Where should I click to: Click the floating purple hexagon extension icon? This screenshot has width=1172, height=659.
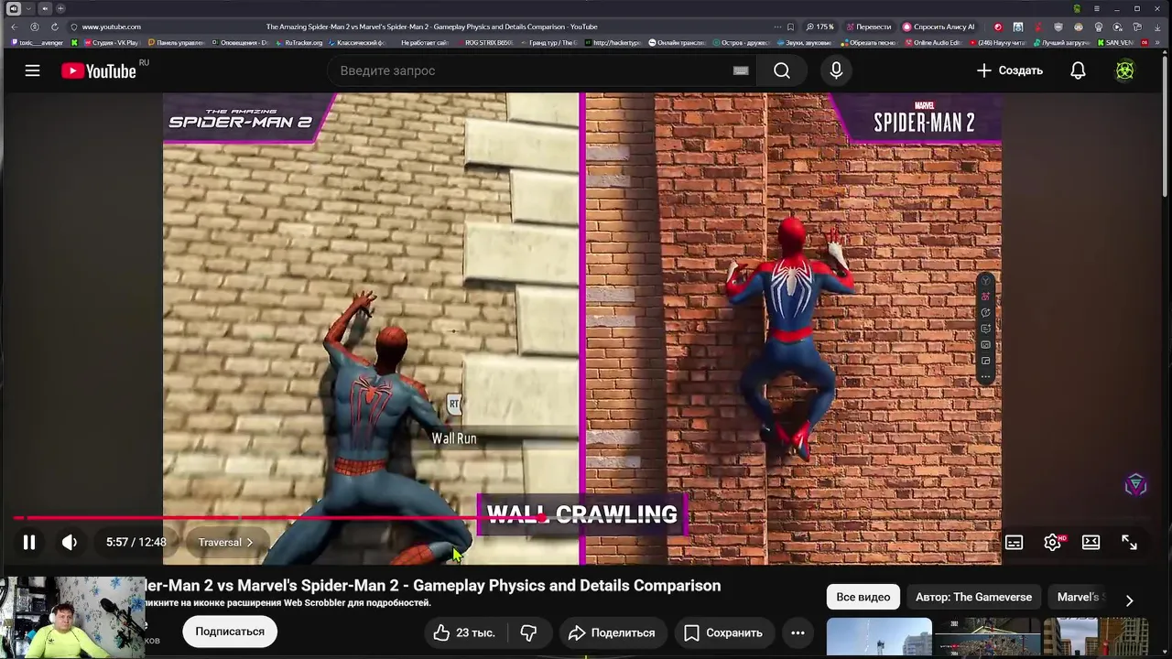click(1135, 485)
